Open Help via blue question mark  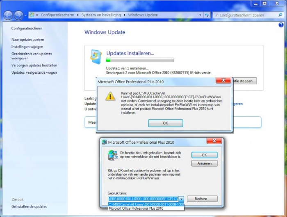(281, 25)
